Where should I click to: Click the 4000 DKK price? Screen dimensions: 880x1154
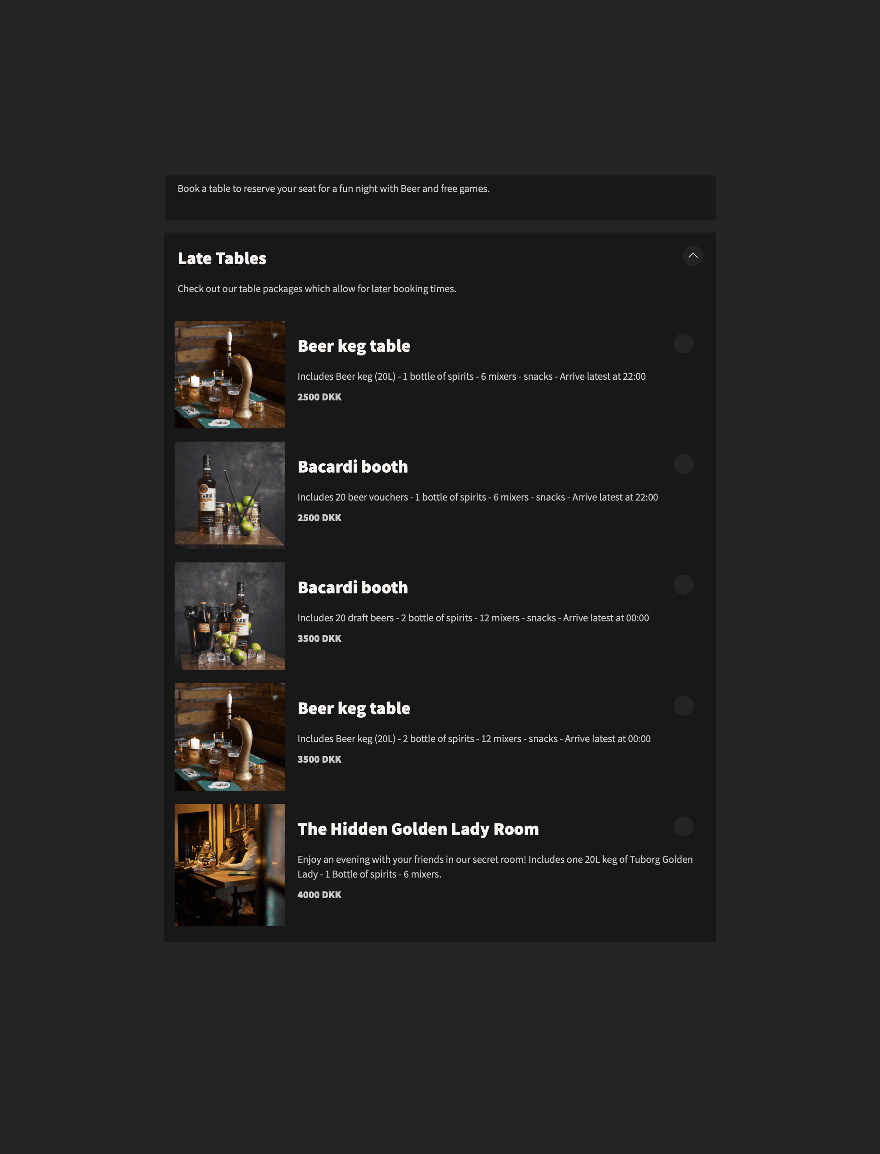pyautogui.click(x=320, y=895)
